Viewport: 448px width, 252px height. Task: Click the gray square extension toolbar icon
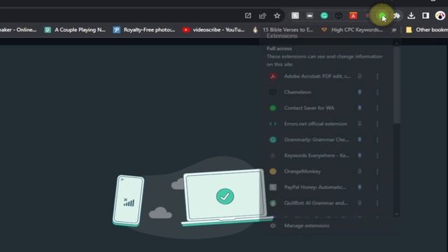(295, 15)
